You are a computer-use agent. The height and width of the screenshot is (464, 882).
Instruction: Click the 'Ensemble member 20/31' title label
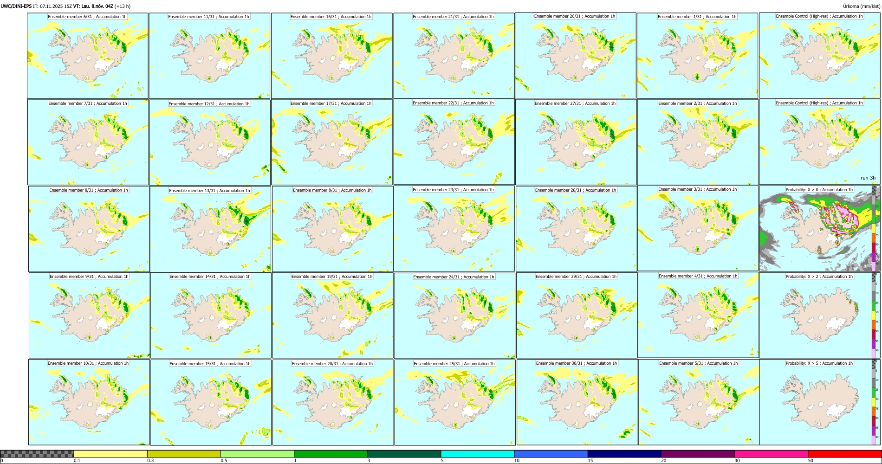(332, 364)
